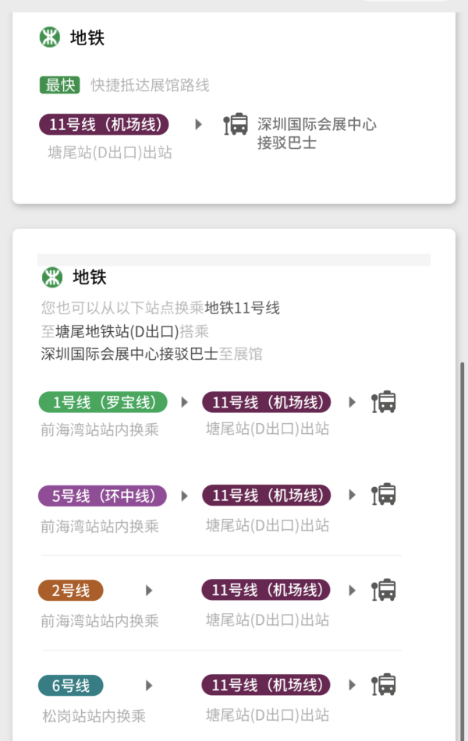This screenshot has height=741, width=468.
Task: Click the metro logo in the top card
Action: coord(50,37)
